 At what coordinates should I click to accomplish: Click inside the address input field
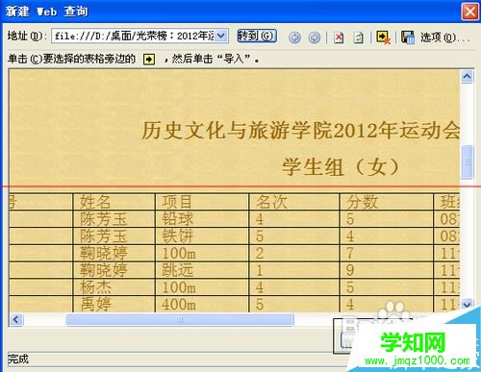click(134, 36)
